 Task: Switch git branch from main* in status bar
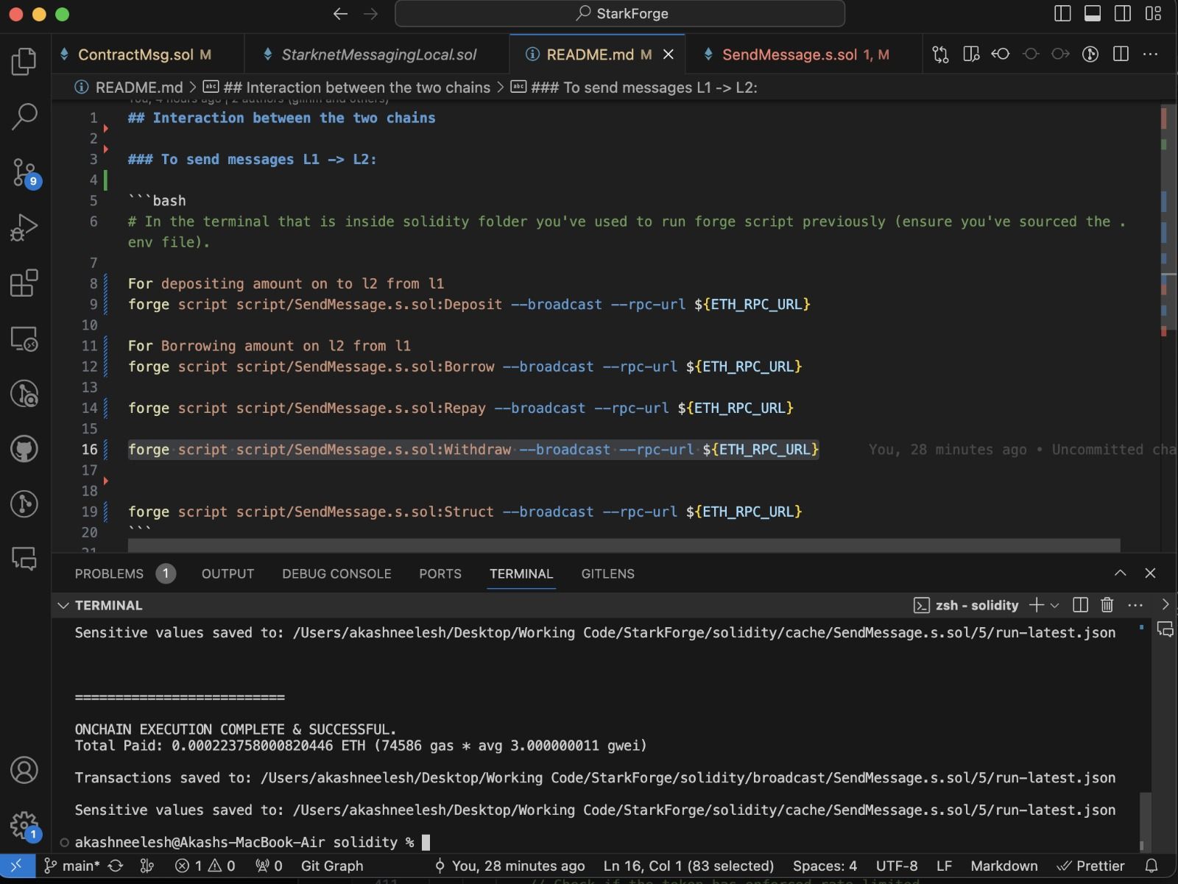coord(71,866)
